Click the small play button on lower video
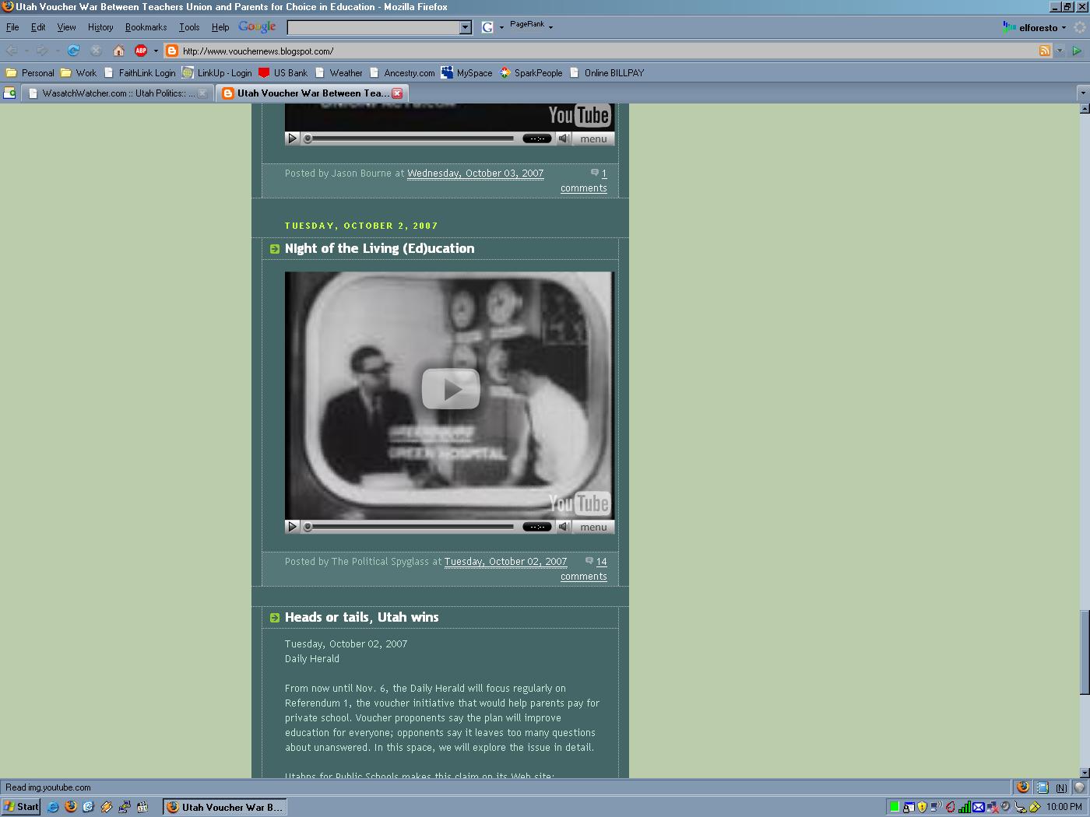 293,527
